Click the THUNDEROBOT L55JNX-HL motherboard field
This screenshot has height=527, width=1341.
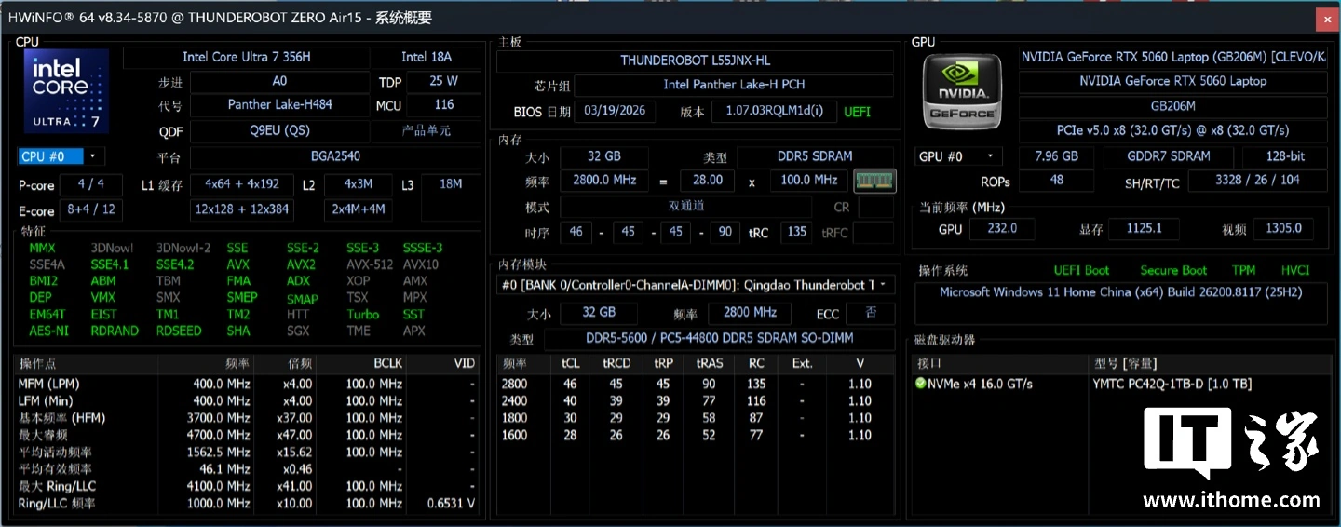(x=696, y=61)
